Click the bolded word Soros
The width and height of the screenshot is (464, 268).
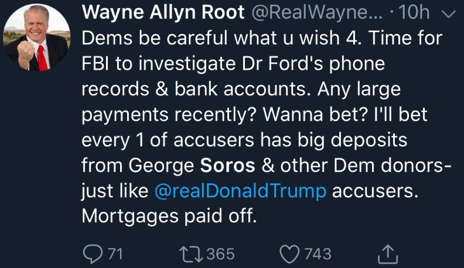228,166
